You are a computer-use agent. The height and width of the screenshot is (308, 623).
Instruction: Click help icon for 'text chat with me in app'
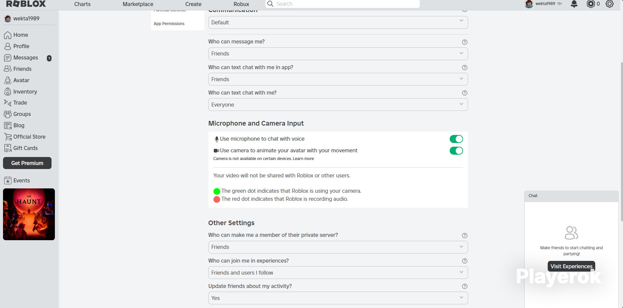tap(464, 67)
